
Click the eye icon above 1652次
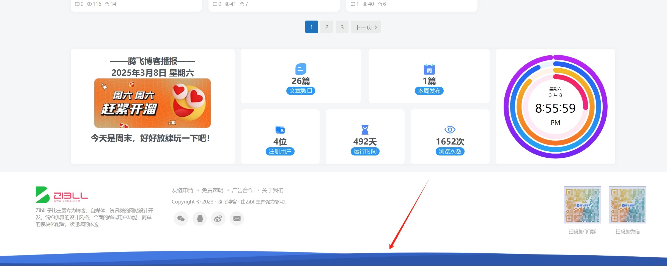click(x=450, y=129)
